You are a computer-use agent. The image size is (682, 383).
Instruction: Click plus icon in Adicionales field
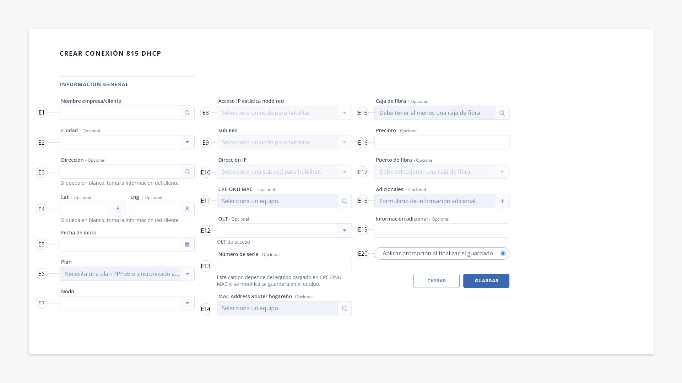(x=502, y=201)
